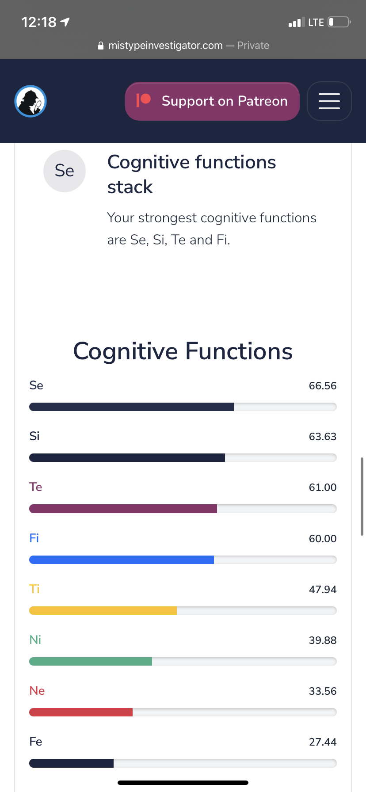The image size is (366, 792).
Task: Click the Fe progress bar
Action: coord(183,763)
